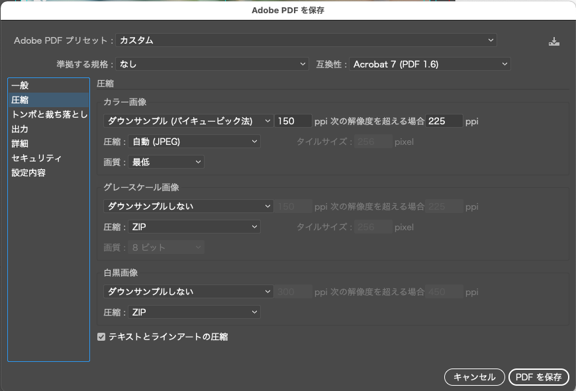The height and width of the screenshot is (391, 576).
Task: Open the 画質 最低 dropdown
Action: (x=167, y=161)
